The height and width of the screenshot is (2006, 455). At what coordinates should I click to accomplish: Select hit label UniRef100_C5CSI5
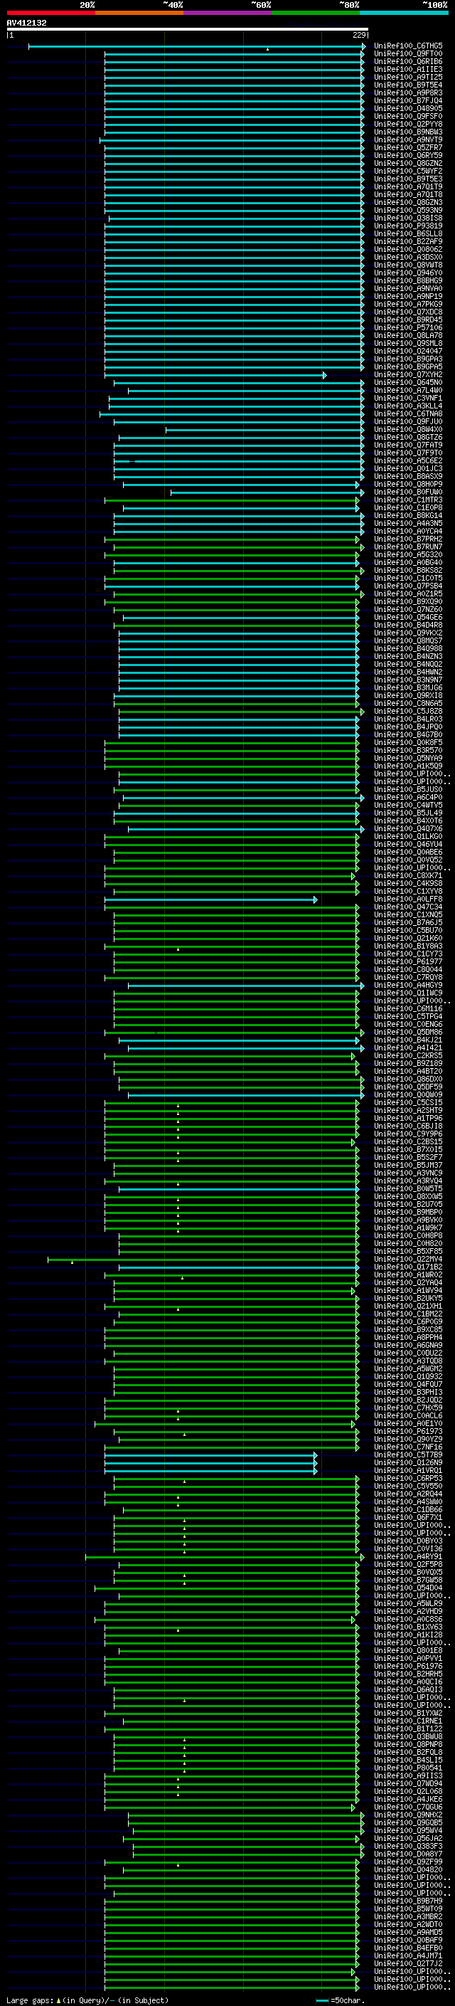(x=408, y=1103)
